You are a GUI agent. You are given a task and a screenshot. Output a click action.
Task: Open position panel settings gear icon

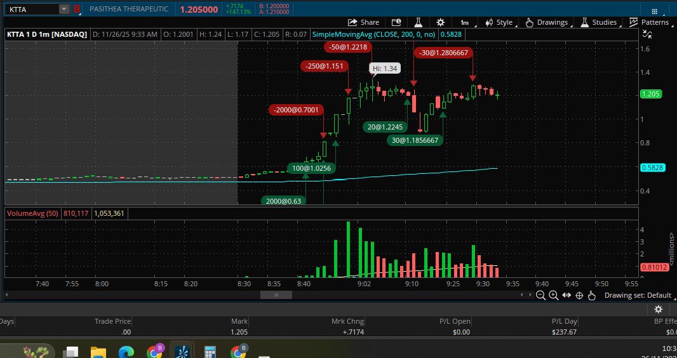[x=658, y=309]
